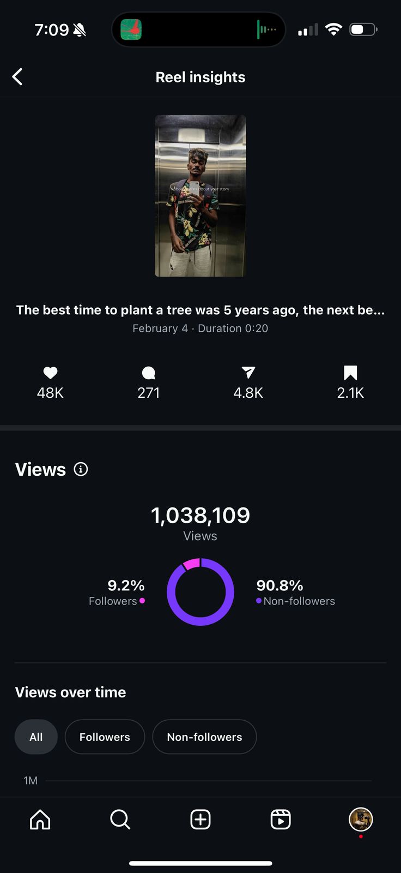Tap the likes heart icon
The image size is (401, 873).
(x=50, y=373)
